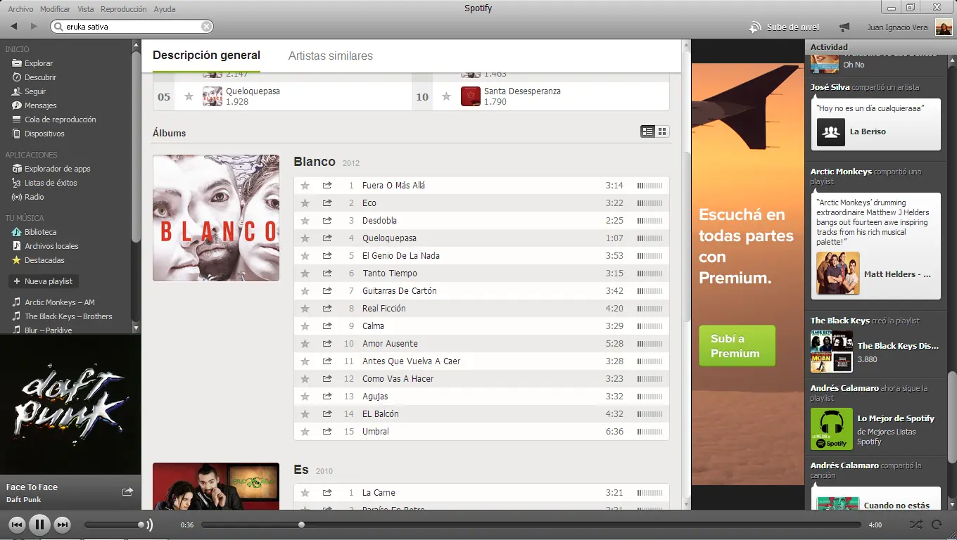957x540 pixels.
Task: Click the volume speaker icon
Action: [149, 525]
